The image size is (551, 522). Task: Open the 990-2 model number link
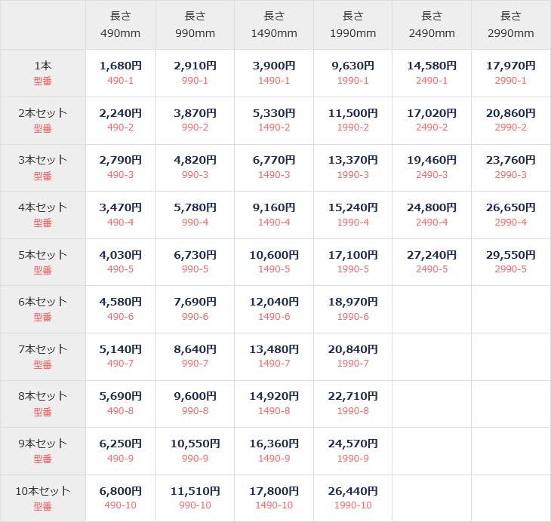(195, 127)
